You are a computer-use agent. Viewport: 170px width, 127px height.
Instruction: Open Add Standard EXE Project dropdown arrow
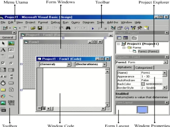pyautogui.click(x=10, y=28)
